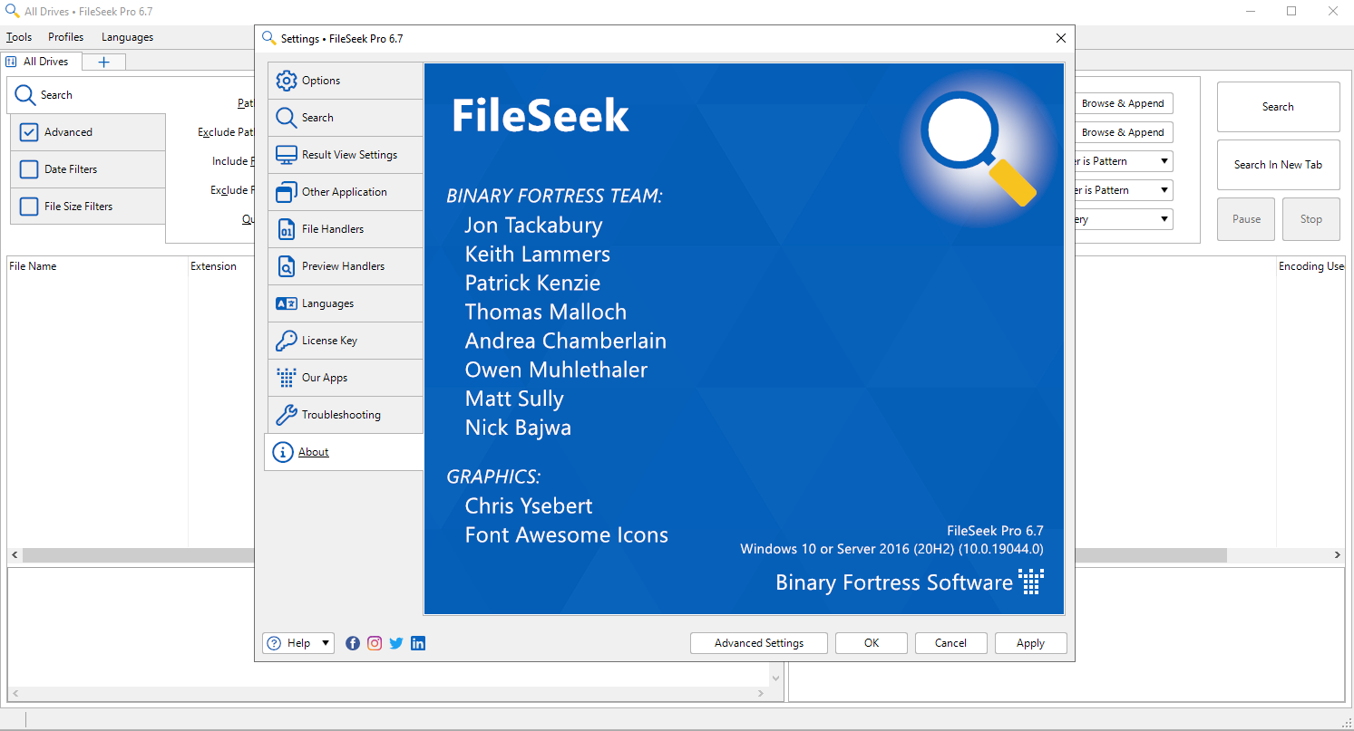The image size is (1354, 731).
Task: Click the second Browse & Append button
Action: [1123, 132]
